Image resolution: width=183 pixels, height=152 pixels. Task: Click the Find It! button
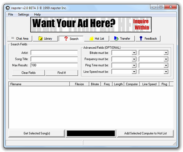click(x=62, y=73)
